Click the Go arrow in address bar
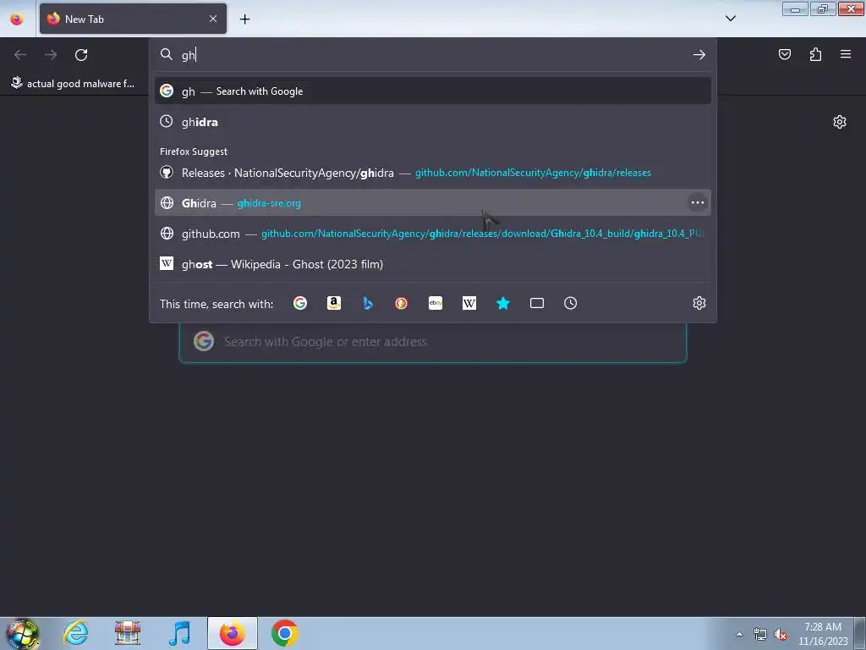Viewport: 866px width, 650px height. (699, 55)
